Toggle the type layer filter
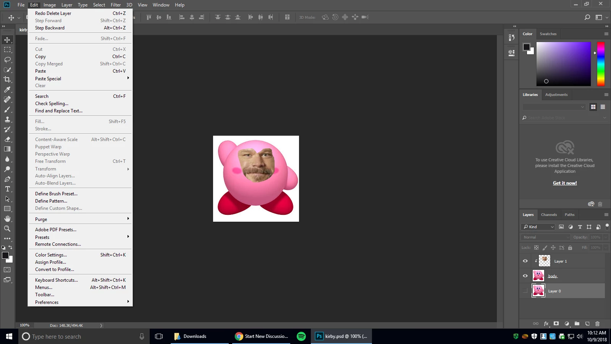The height and width of the screenshot is (344, 611). [x=580, y=227]
